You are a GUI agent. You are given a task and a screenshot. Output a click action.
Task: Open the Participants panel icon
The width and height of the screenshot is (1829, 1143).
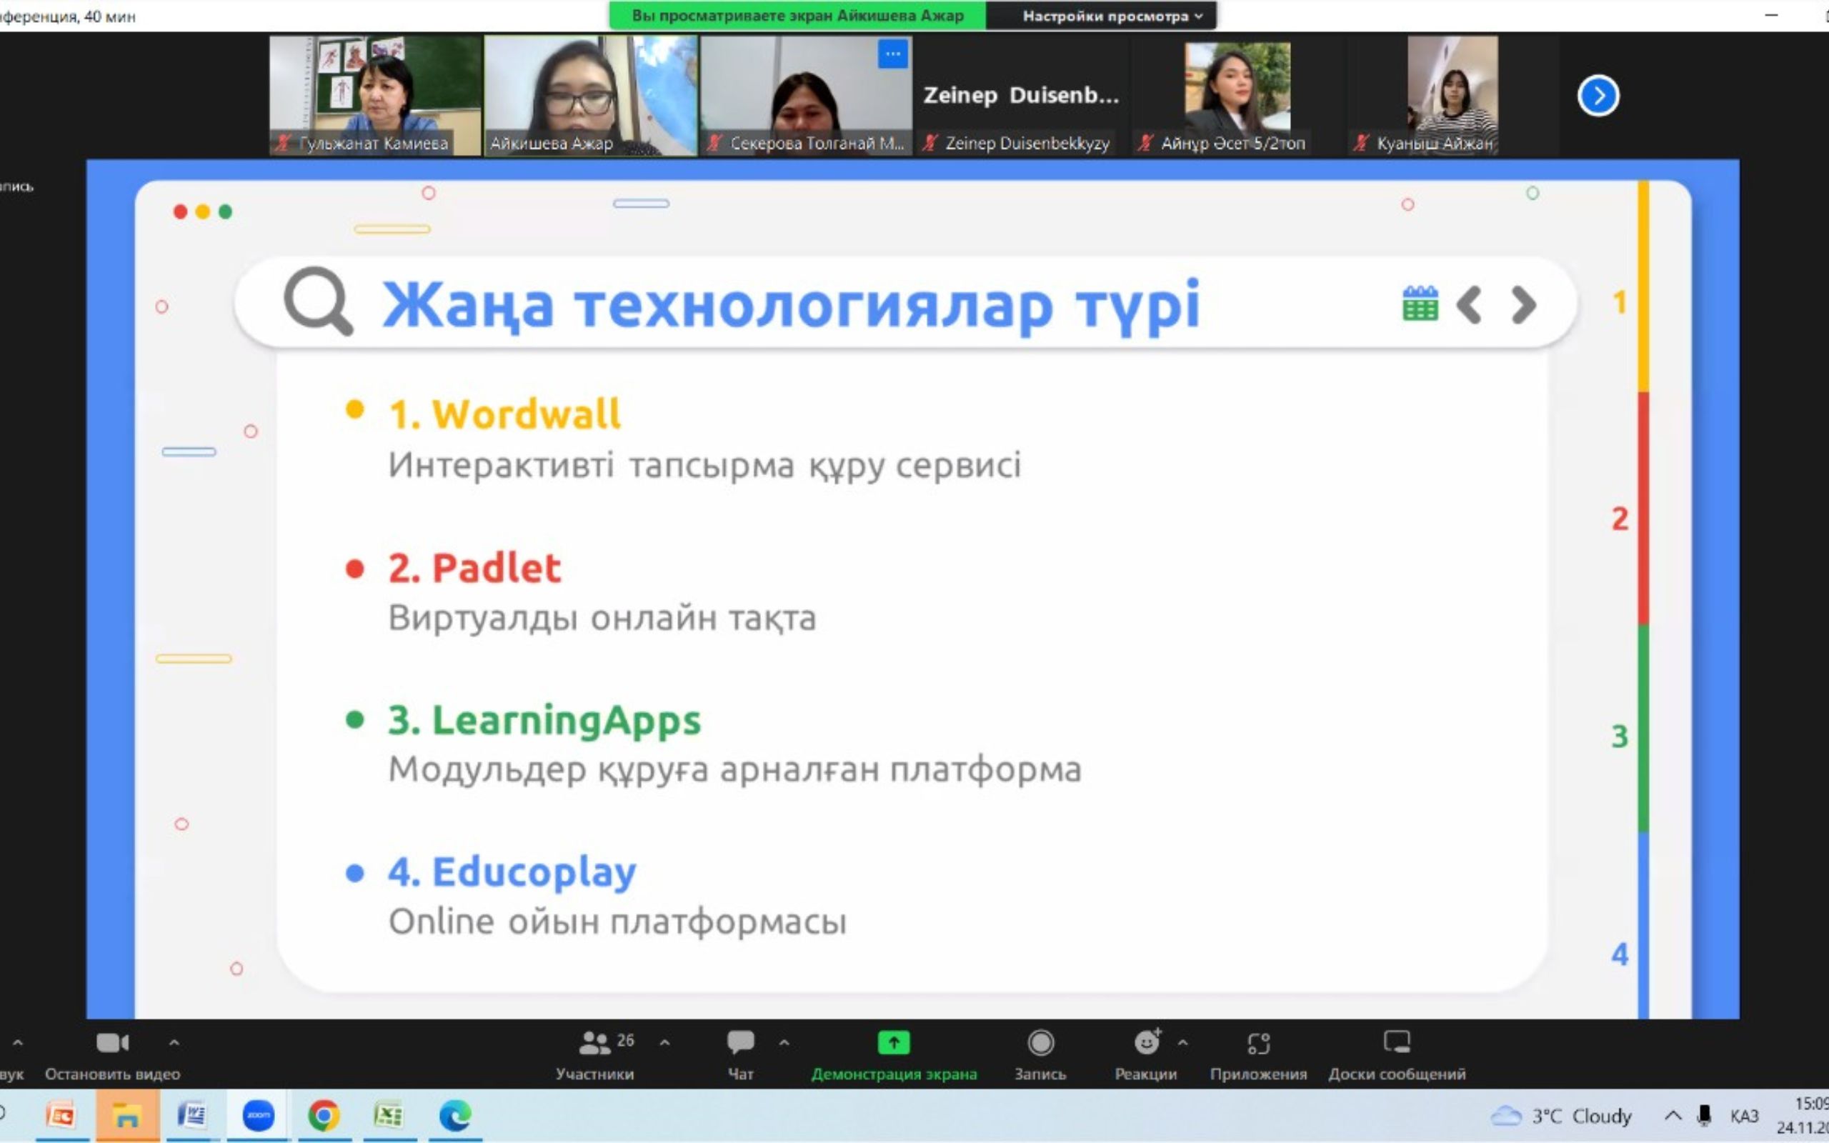(595, 1043)
